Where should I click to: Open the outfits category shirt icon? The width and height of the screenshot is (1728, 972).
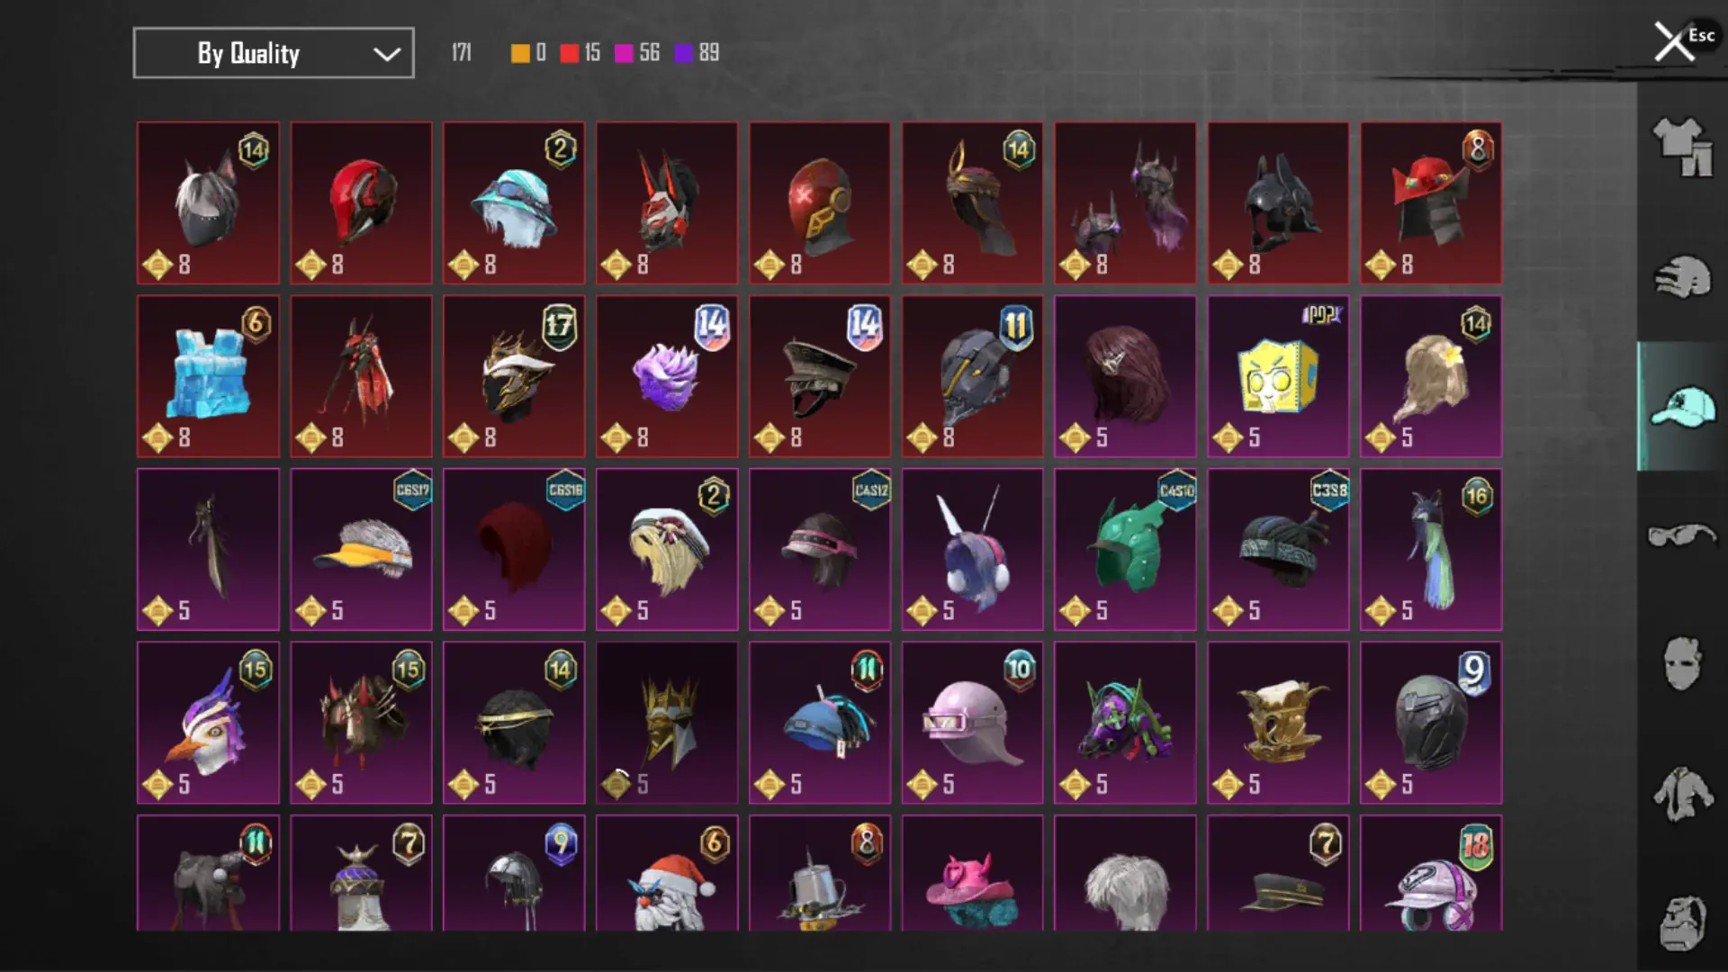click(x=1682, y=147)
